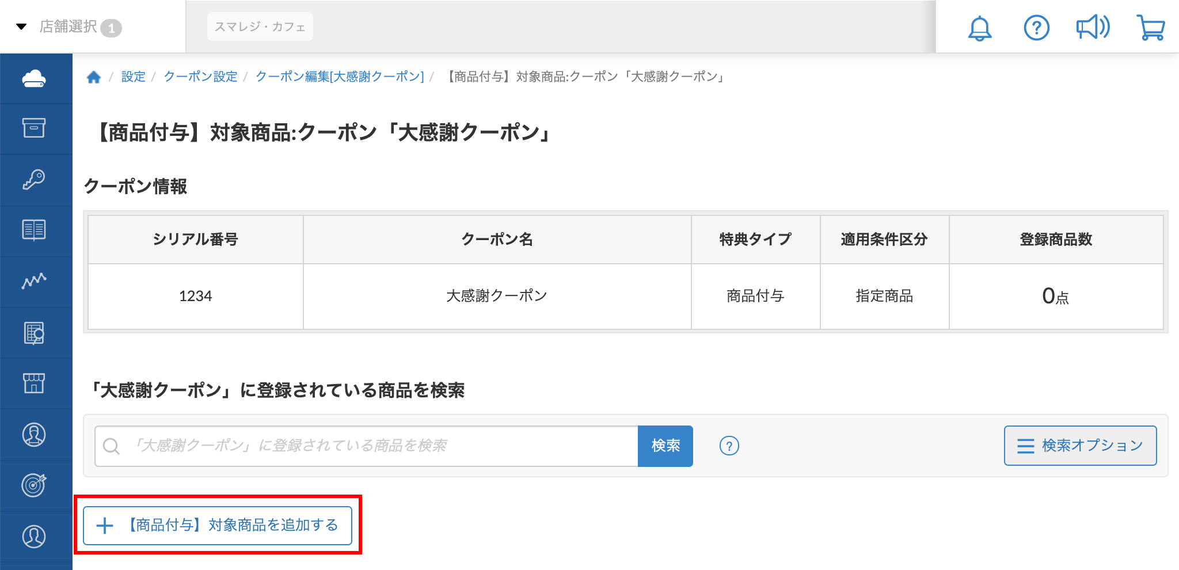Open the storefront icon in sidebar
Image resolution: width=1179 pixels, height=570 pixels.
pos(34,383)
